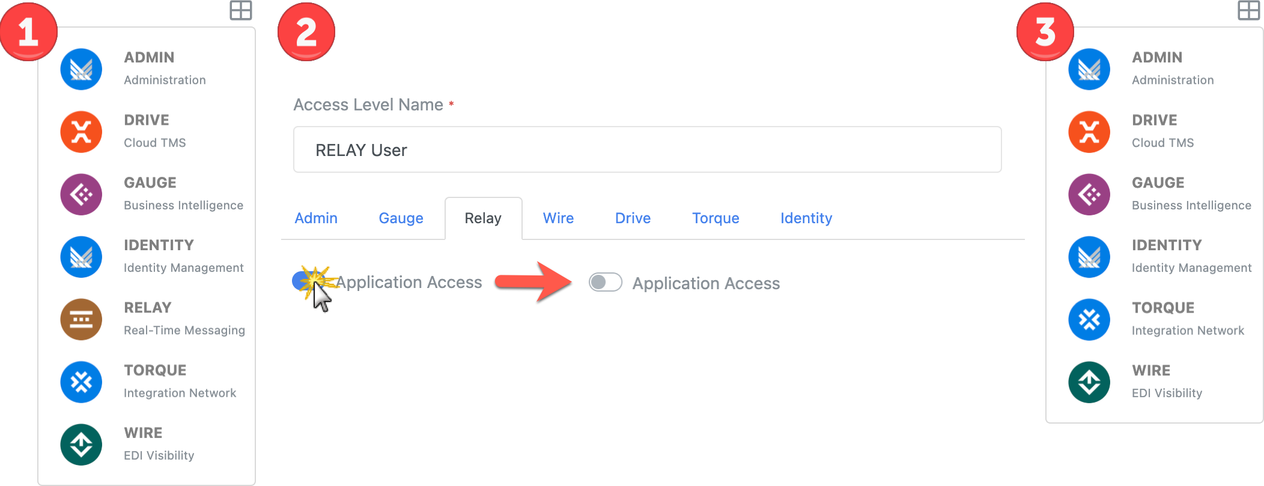Click the orange DRIVE icon in left panel
This screenshot has height=486, width=1264.
coord(81,132)
